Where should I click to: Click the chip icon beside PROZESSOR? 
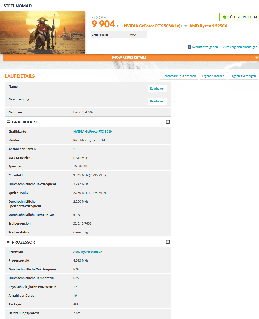[9, 242]
